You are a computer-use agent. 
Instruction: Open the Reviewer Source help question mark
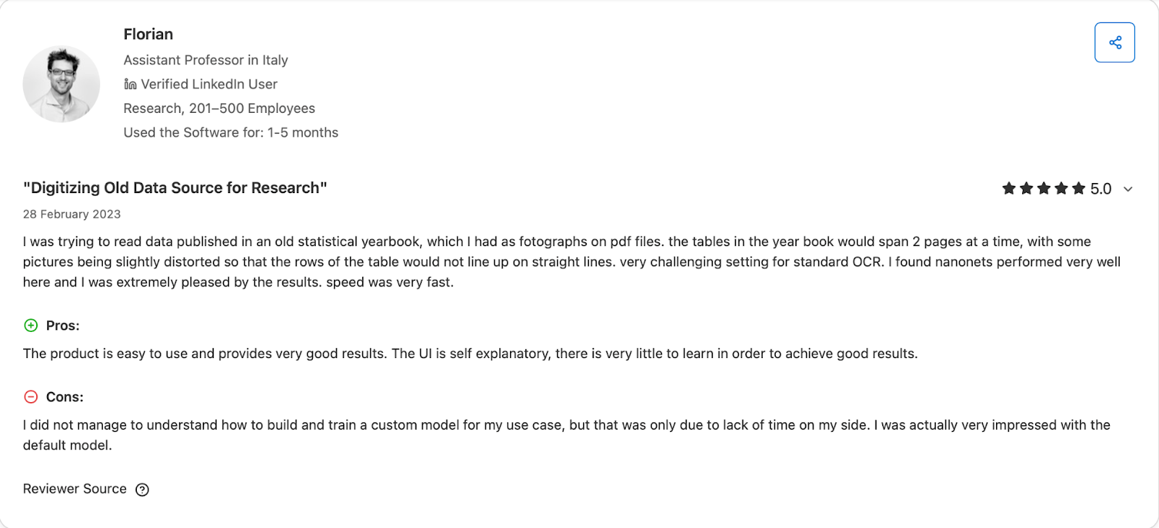click(143, 490)
